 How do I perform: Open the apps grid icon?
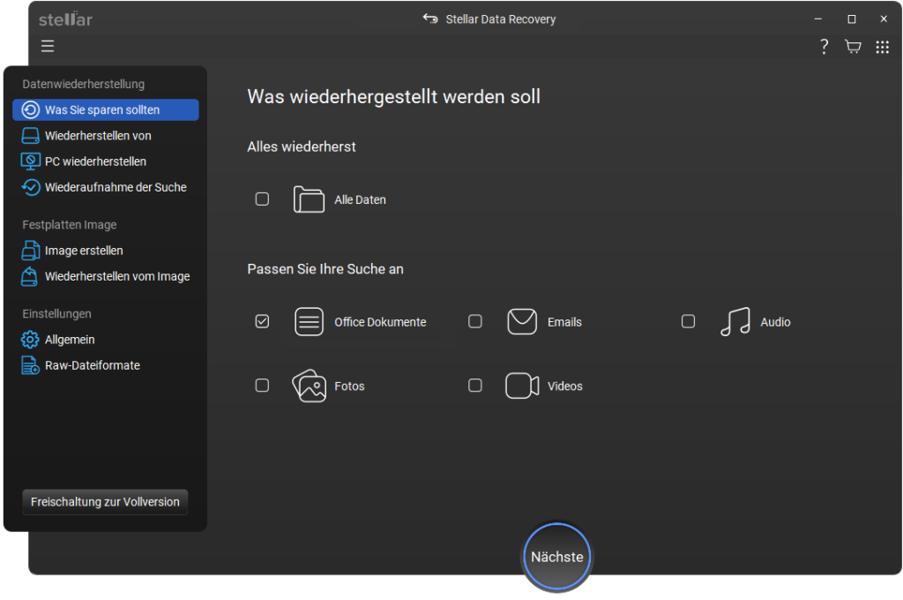(x=882, y=47)
